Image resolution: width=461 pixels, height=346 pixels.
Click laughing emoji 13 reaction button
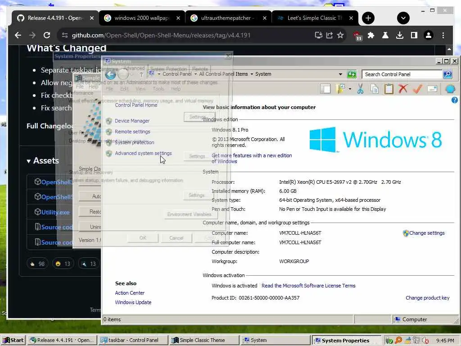(63, 264)
